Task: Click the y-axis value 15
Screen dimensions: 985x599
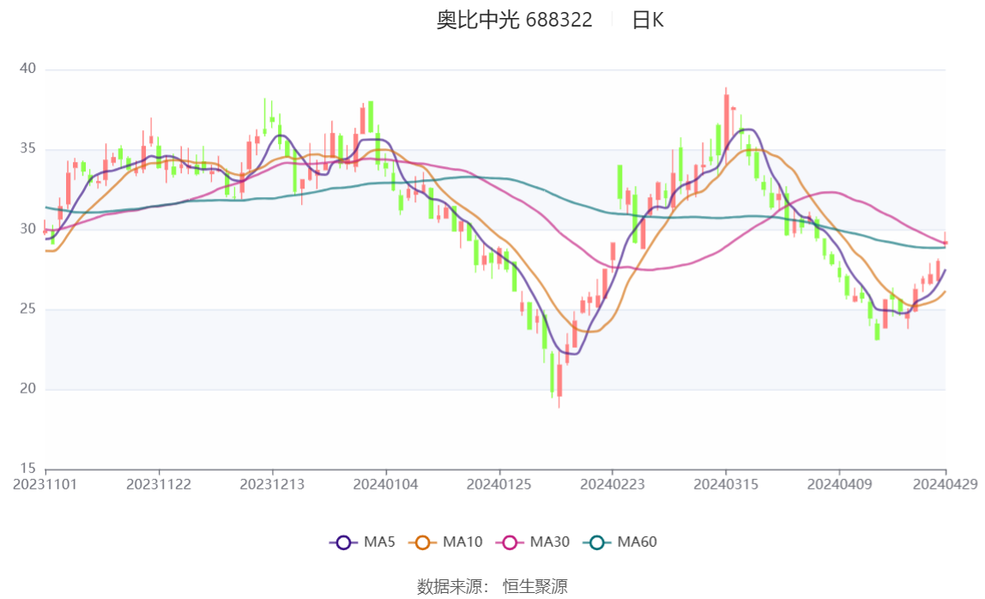Action: (x=27, y=468)
